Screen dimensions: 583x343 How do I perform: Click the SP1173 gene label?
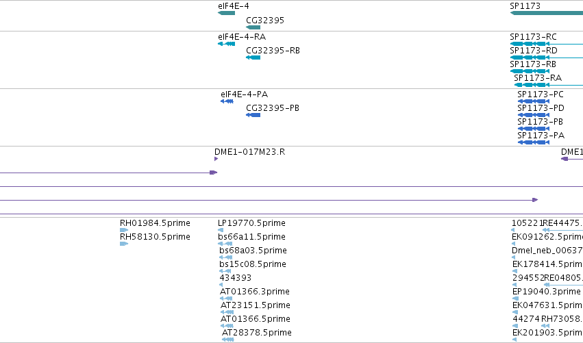coord(525,6)
